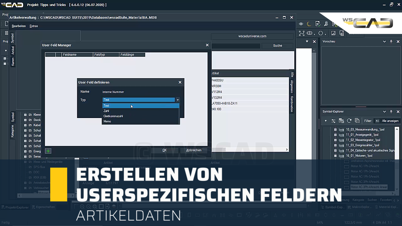Click the Suche button

coord(277,46)
